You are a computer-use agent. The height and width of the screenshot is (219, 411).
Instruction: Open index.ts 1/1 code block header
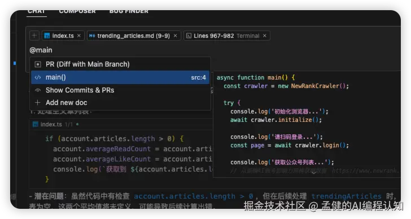coord(121,124)
